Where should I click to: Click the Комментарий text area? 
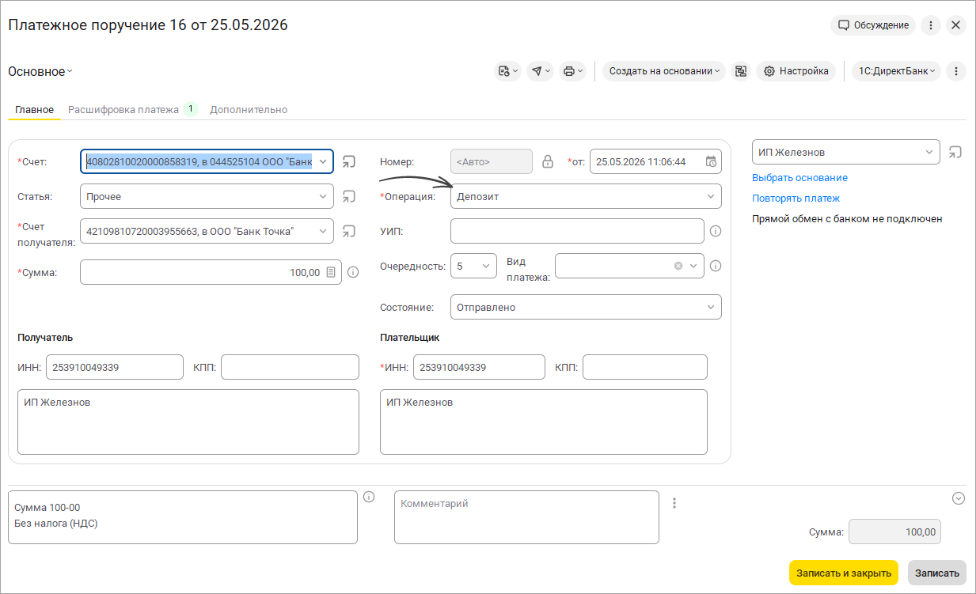click(x=526, y=517)
